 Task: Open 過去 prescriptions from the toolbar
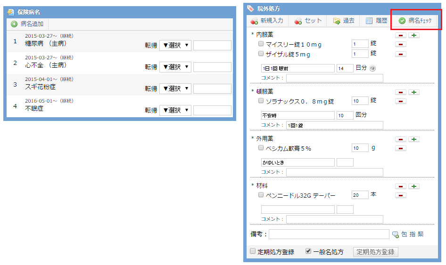tap(344, 21)
